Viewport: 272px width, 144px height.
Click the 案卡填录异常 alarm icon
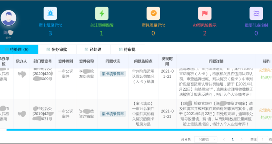[x=50, y=13]
